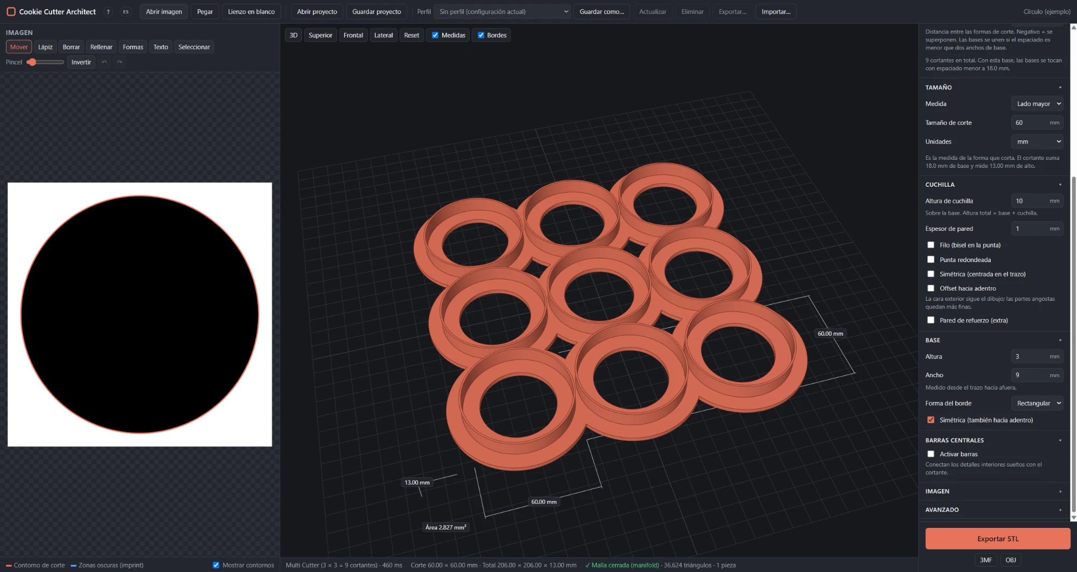Check Activar barras option
1077x572 pixels.
[931, 454]
